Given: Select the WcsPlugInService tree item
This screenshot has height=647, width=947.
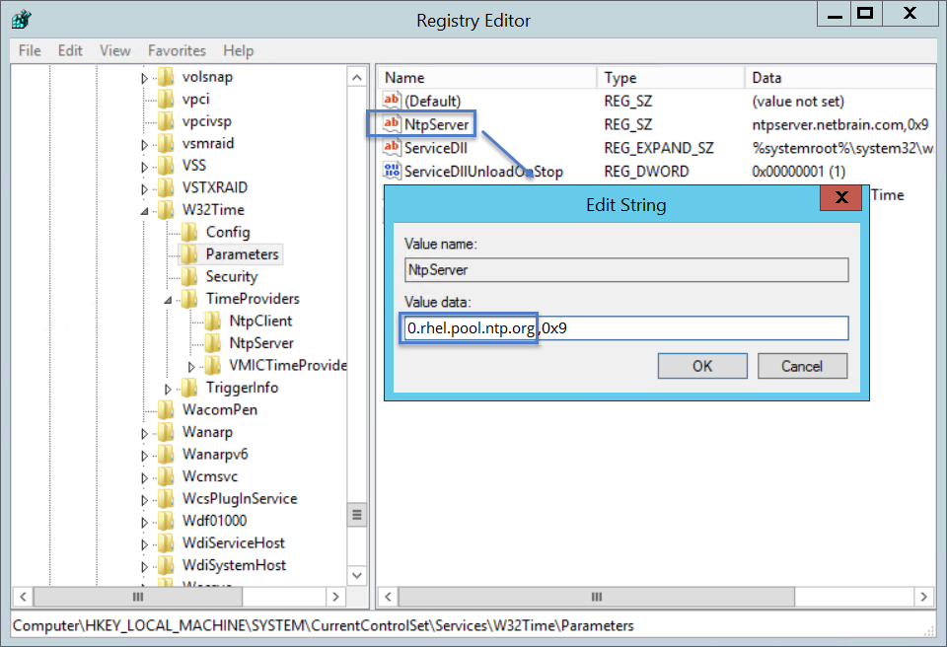Looking at the screenshot, I should point(239,498).
